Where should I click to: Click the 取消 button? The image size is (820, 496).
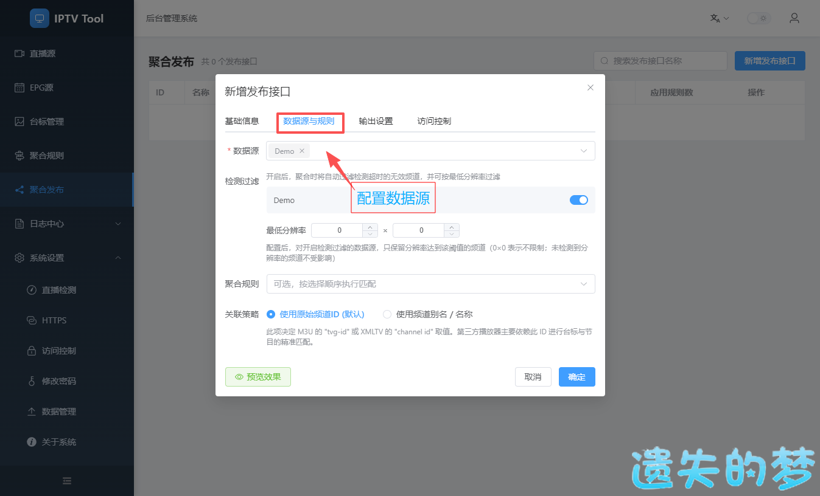click(533, 377)
